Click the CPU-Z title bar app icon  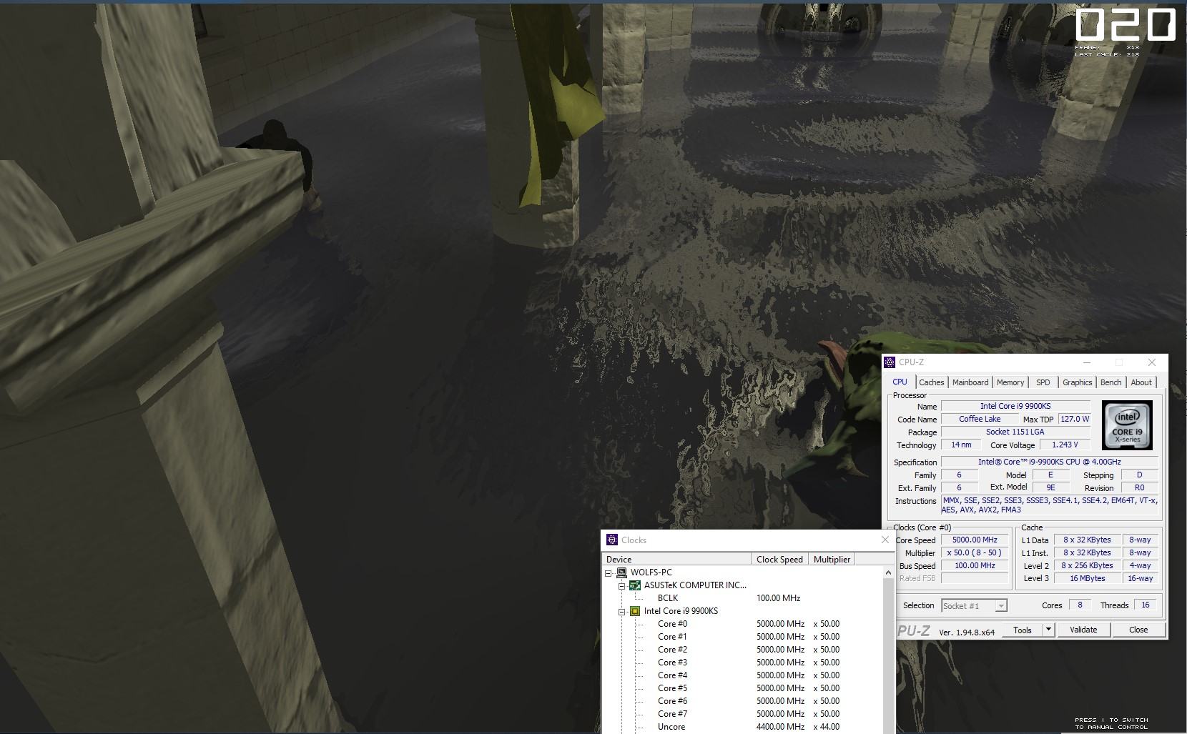pos(890,362)
